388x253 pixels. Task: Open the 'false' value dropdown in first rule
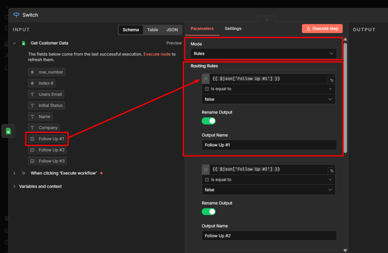tap(268, 99)
